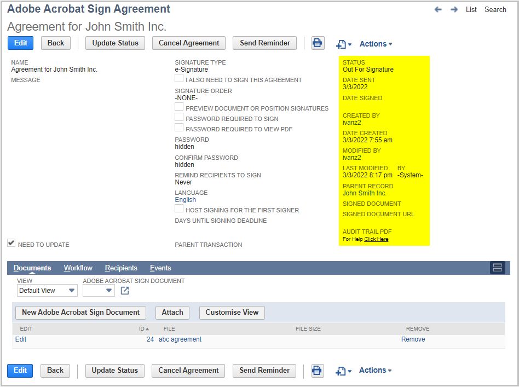This screenshot has height=387, width=519.
Task: Click the top Send Reminder button
Action: (265, 43)
